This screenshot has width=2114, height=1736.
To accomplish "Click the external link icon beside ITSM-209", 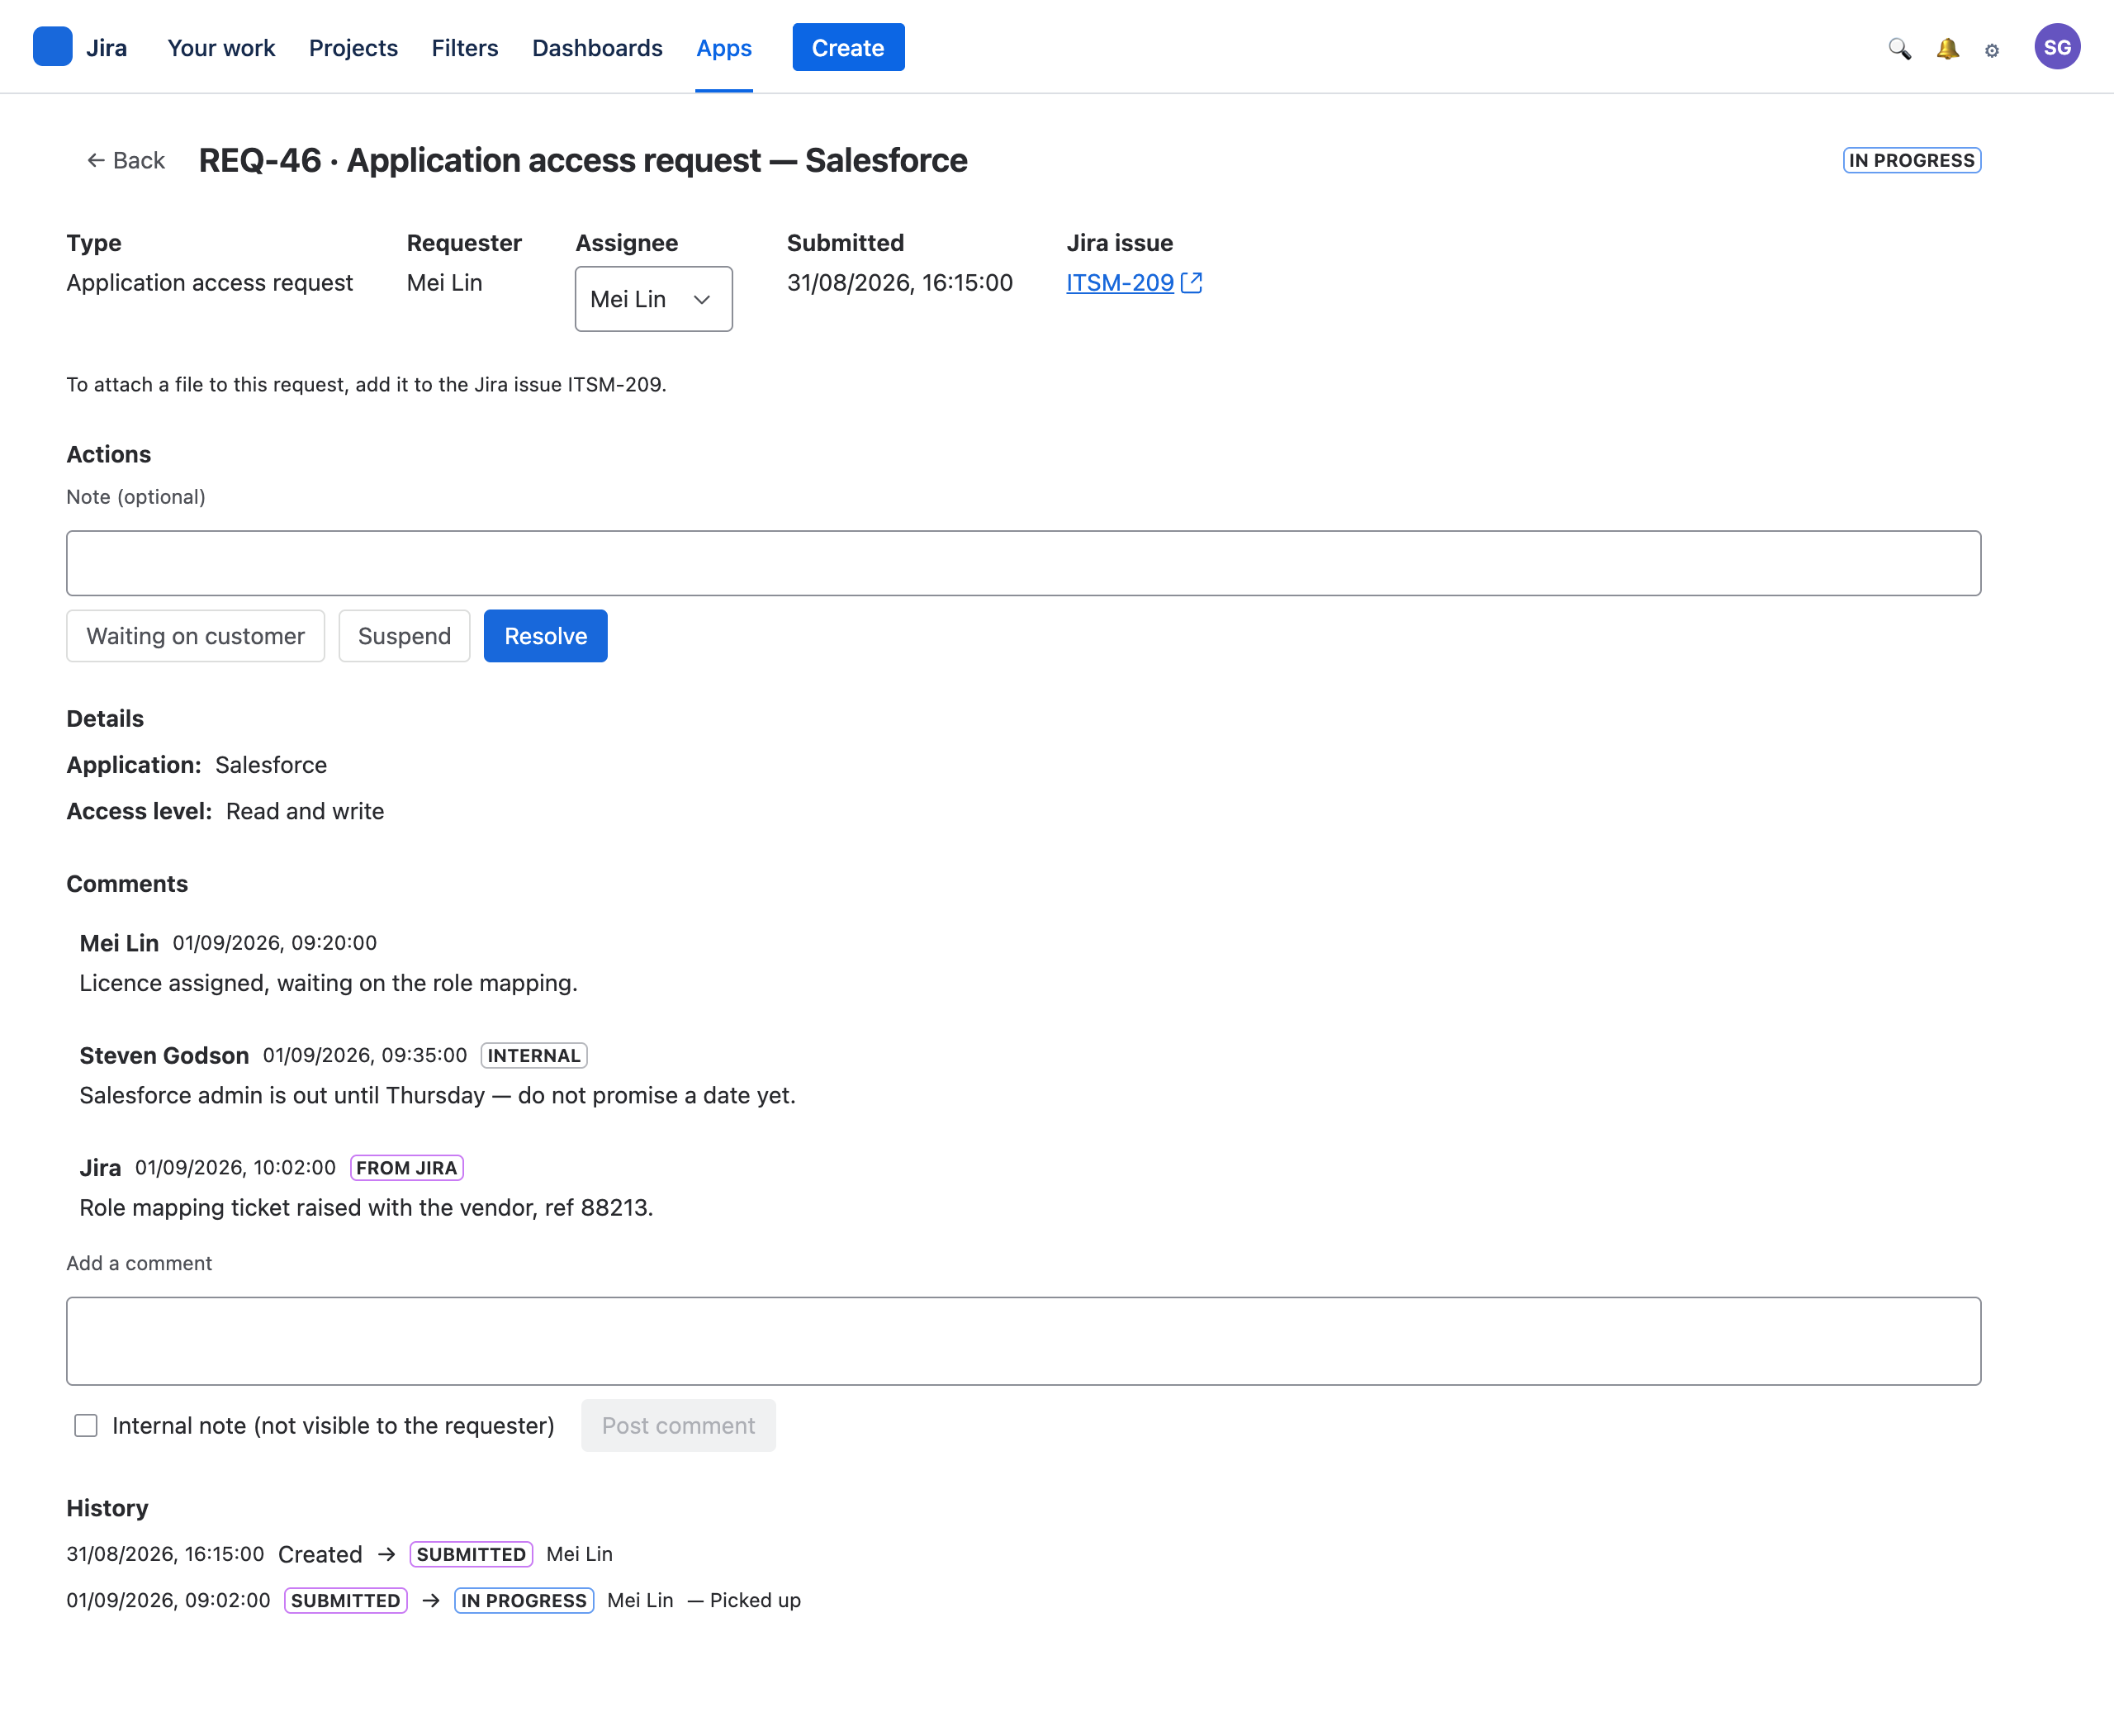I will pyautogui.click(x=1191, y=283).
